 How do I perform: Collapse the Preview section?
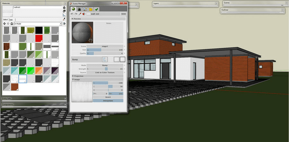point(99,19)
